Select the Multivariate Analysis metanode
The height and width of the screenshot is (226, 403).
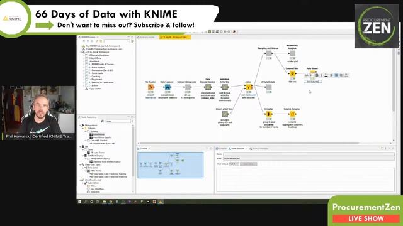(292, 53)
